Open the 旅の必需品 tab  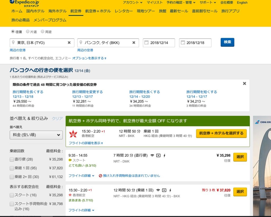20,20
